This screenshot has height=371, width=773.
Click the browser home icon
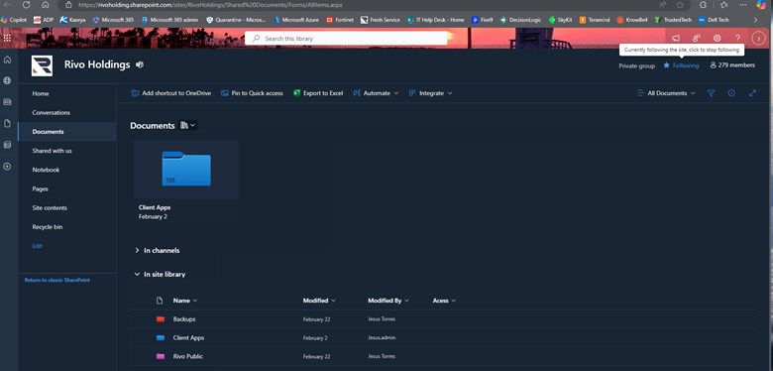46,5
